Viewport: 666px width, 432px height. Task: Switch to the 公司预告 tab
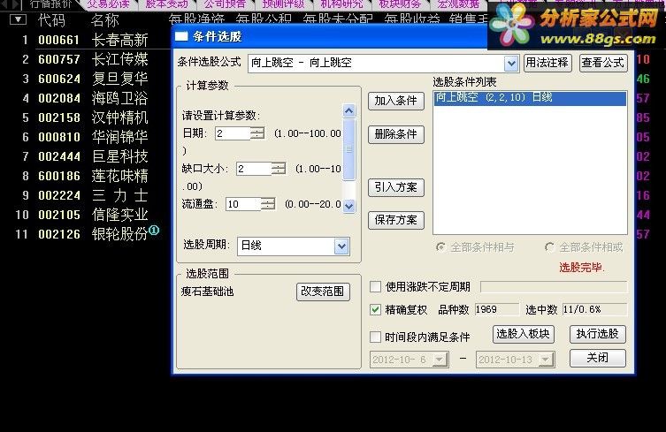point(225,4)
